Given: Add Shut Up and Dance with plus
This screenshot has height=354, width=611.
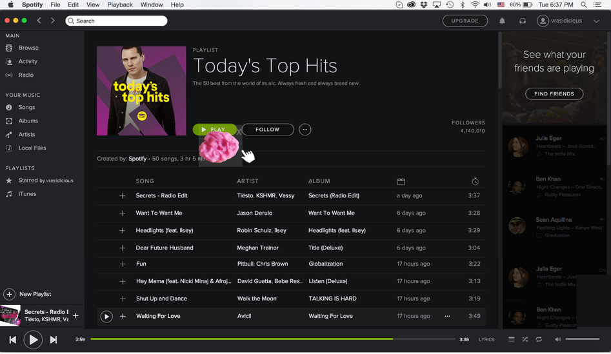Looking at the screenshot, I should tap(123, 299).
